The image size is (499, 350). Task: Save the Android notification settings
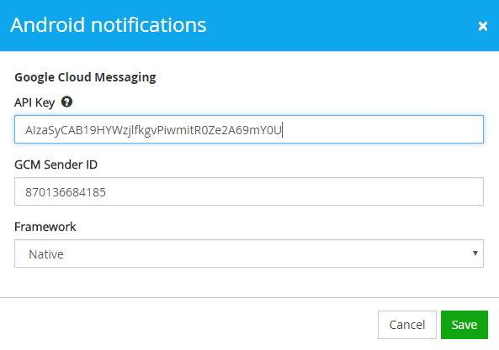pyautogui.click(x=464, y=325)
